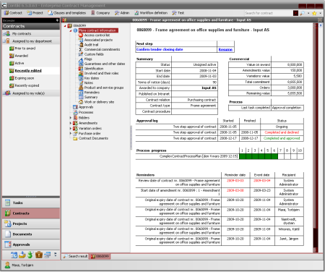Click the user icon in status bar

click(7, 265)
